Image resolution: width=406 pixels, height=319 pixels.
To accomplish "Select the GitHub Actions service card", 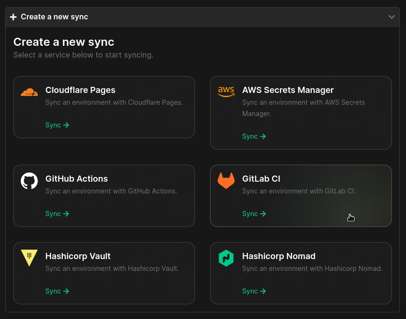I will 104,196.
